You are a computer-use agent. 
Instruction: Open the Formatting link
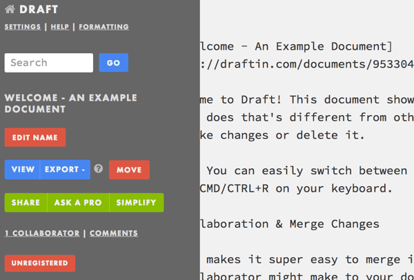(x=103, y=27)
